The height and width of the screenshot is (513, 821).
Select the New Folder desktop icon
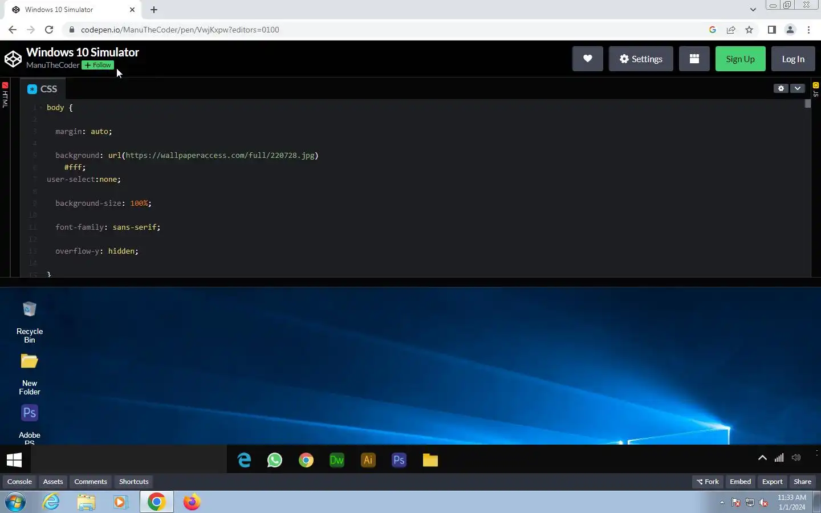(x=30, y=374)
